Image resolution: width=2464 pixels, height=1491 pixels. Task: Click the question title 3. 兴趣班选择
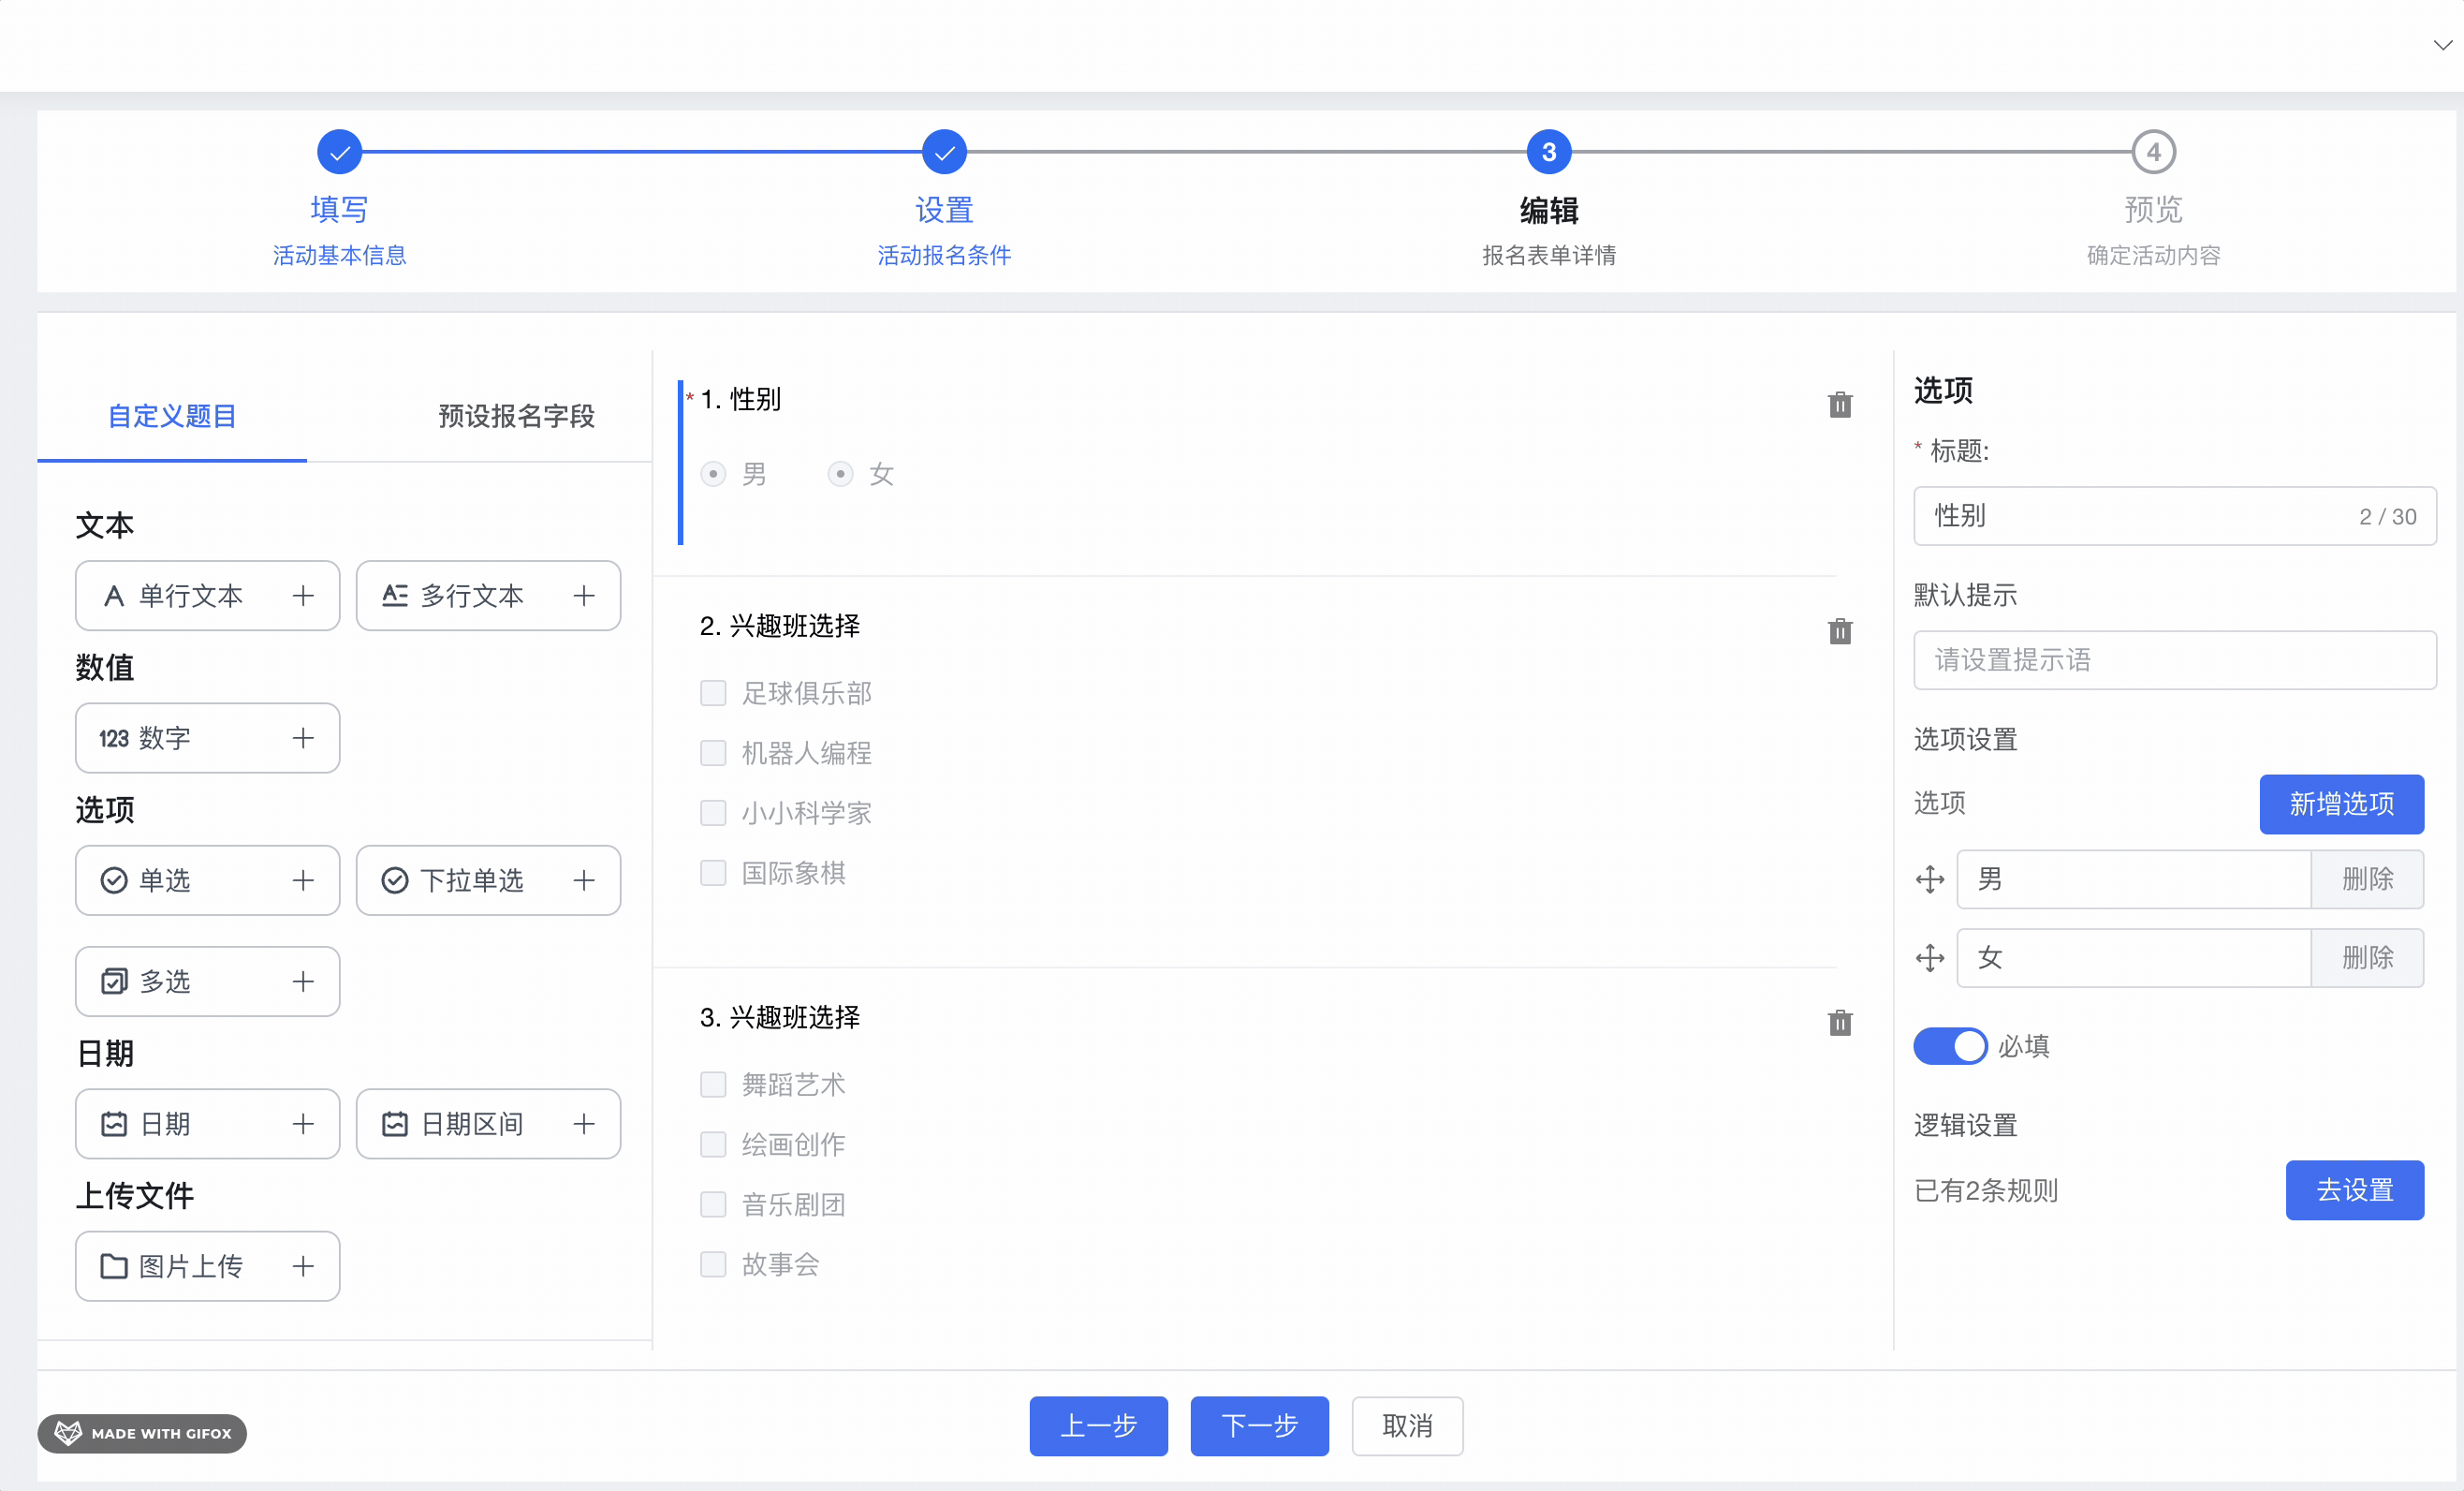coord(779,1017)
